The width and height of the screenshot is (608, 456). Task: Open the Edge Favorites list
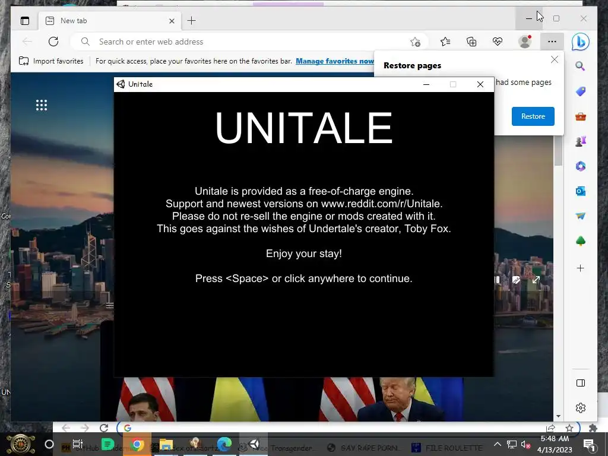point(445,42)
